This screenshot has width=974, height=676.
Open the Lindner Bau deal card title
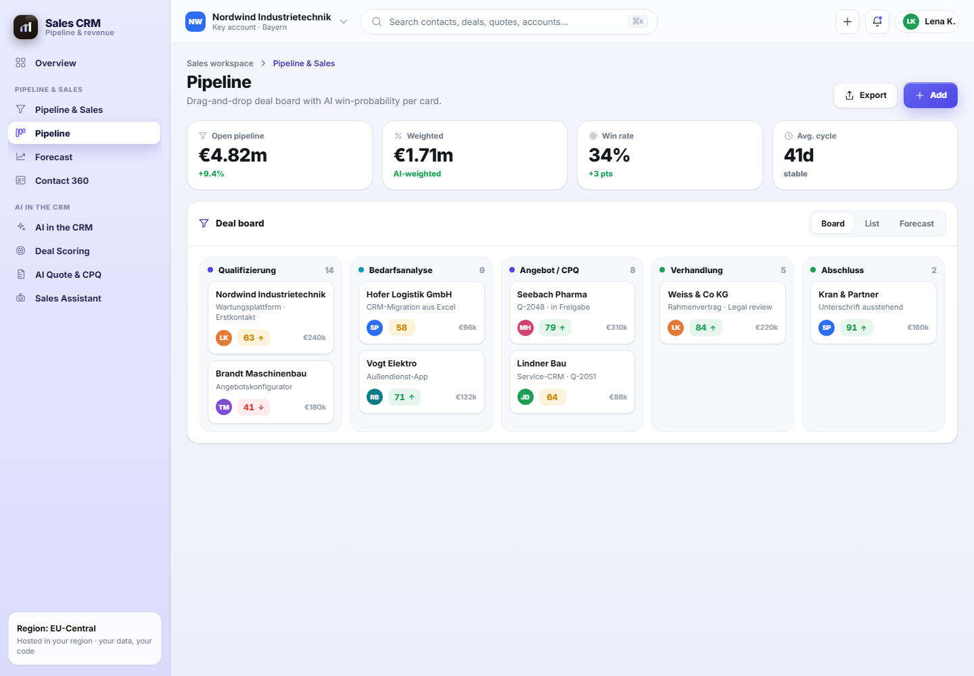click(542, 364)
